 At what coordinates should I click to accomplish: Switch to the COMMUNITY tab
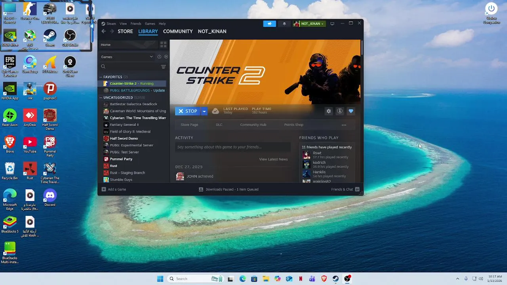[178, 31]
